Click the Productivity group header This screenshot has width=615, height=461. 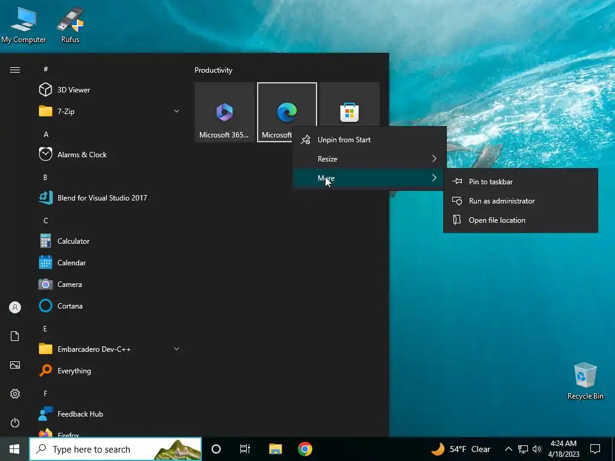(213, 70)
